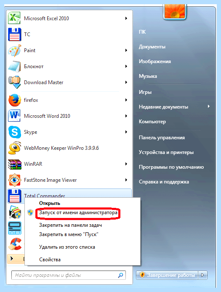Image resolution: width=221 pixels, height=292 pixels.
Task: Choose Закрепить на панели задач
Action: (x=70, y=225)
